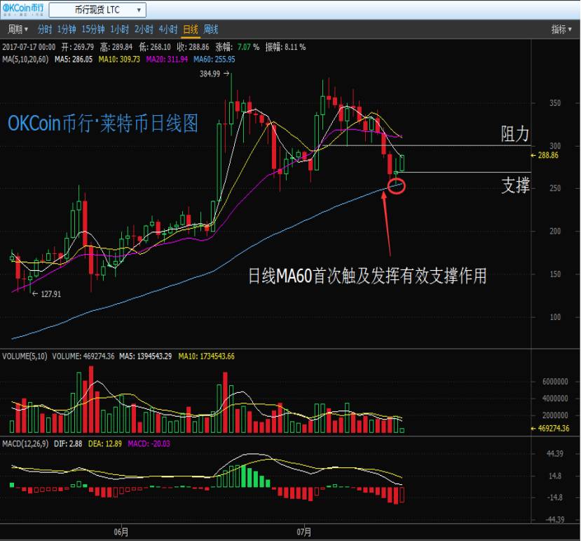Click the DIF: 2.88 value
The width and height of the screenshot is (581, 541).
pos(68,443)
